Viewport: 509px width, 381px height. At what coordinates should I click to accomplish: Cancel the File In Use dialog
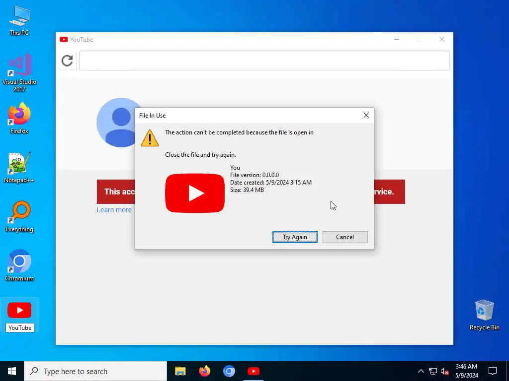(345, 237)
